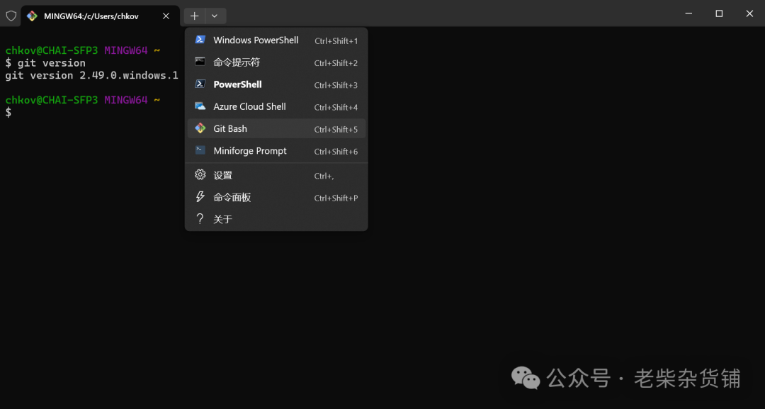The image size is (765, 409).
Task: Click the bold PowerShell entry's icon
Action: (x=200, y=84)
